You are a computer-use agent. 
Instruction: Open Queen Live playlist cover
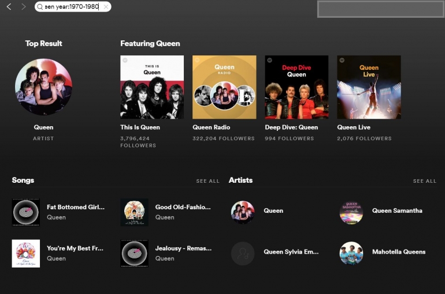click(x=369, y=87)
